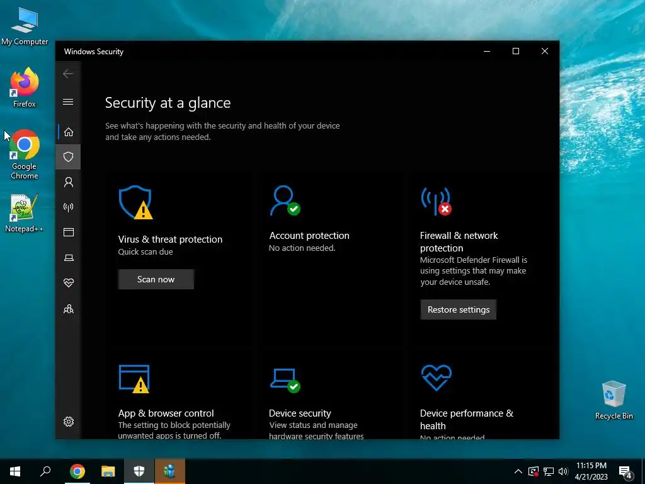
Task: Click the orange-highlighted taskbar app
Action: coord(170,471)
